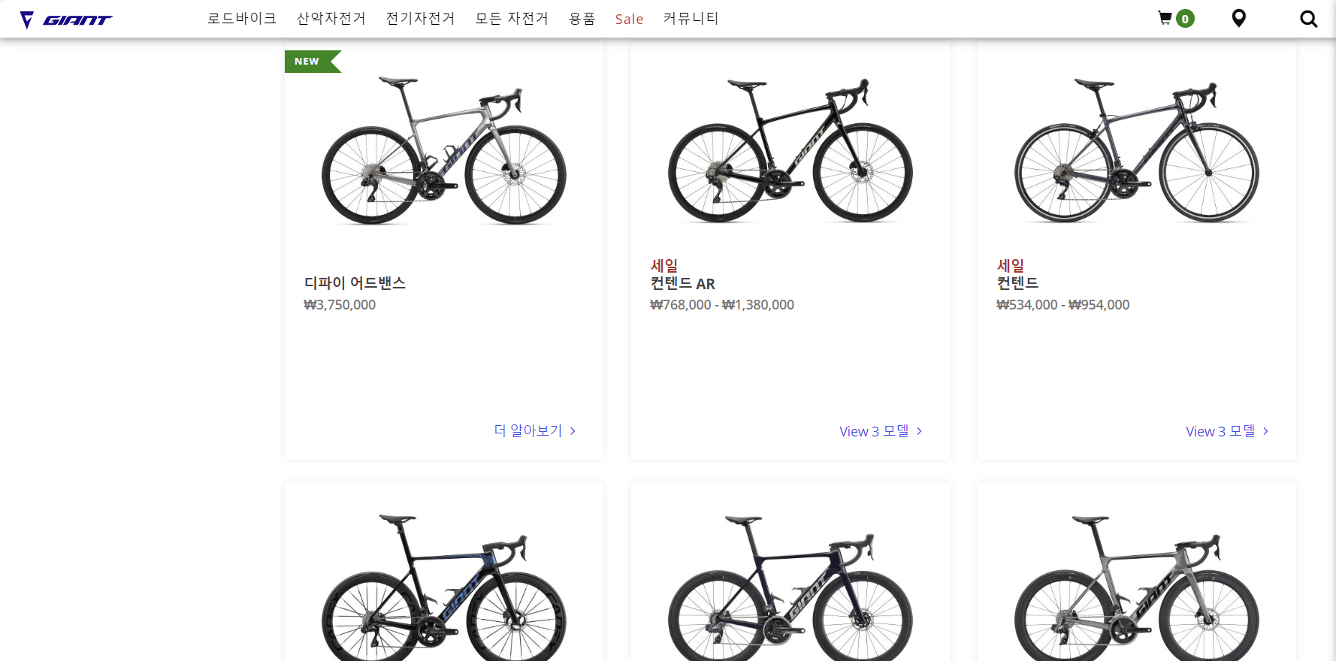Click the 디파이 어드밴스 bike image
1336x661 pixels.
(x=443, y=150)
